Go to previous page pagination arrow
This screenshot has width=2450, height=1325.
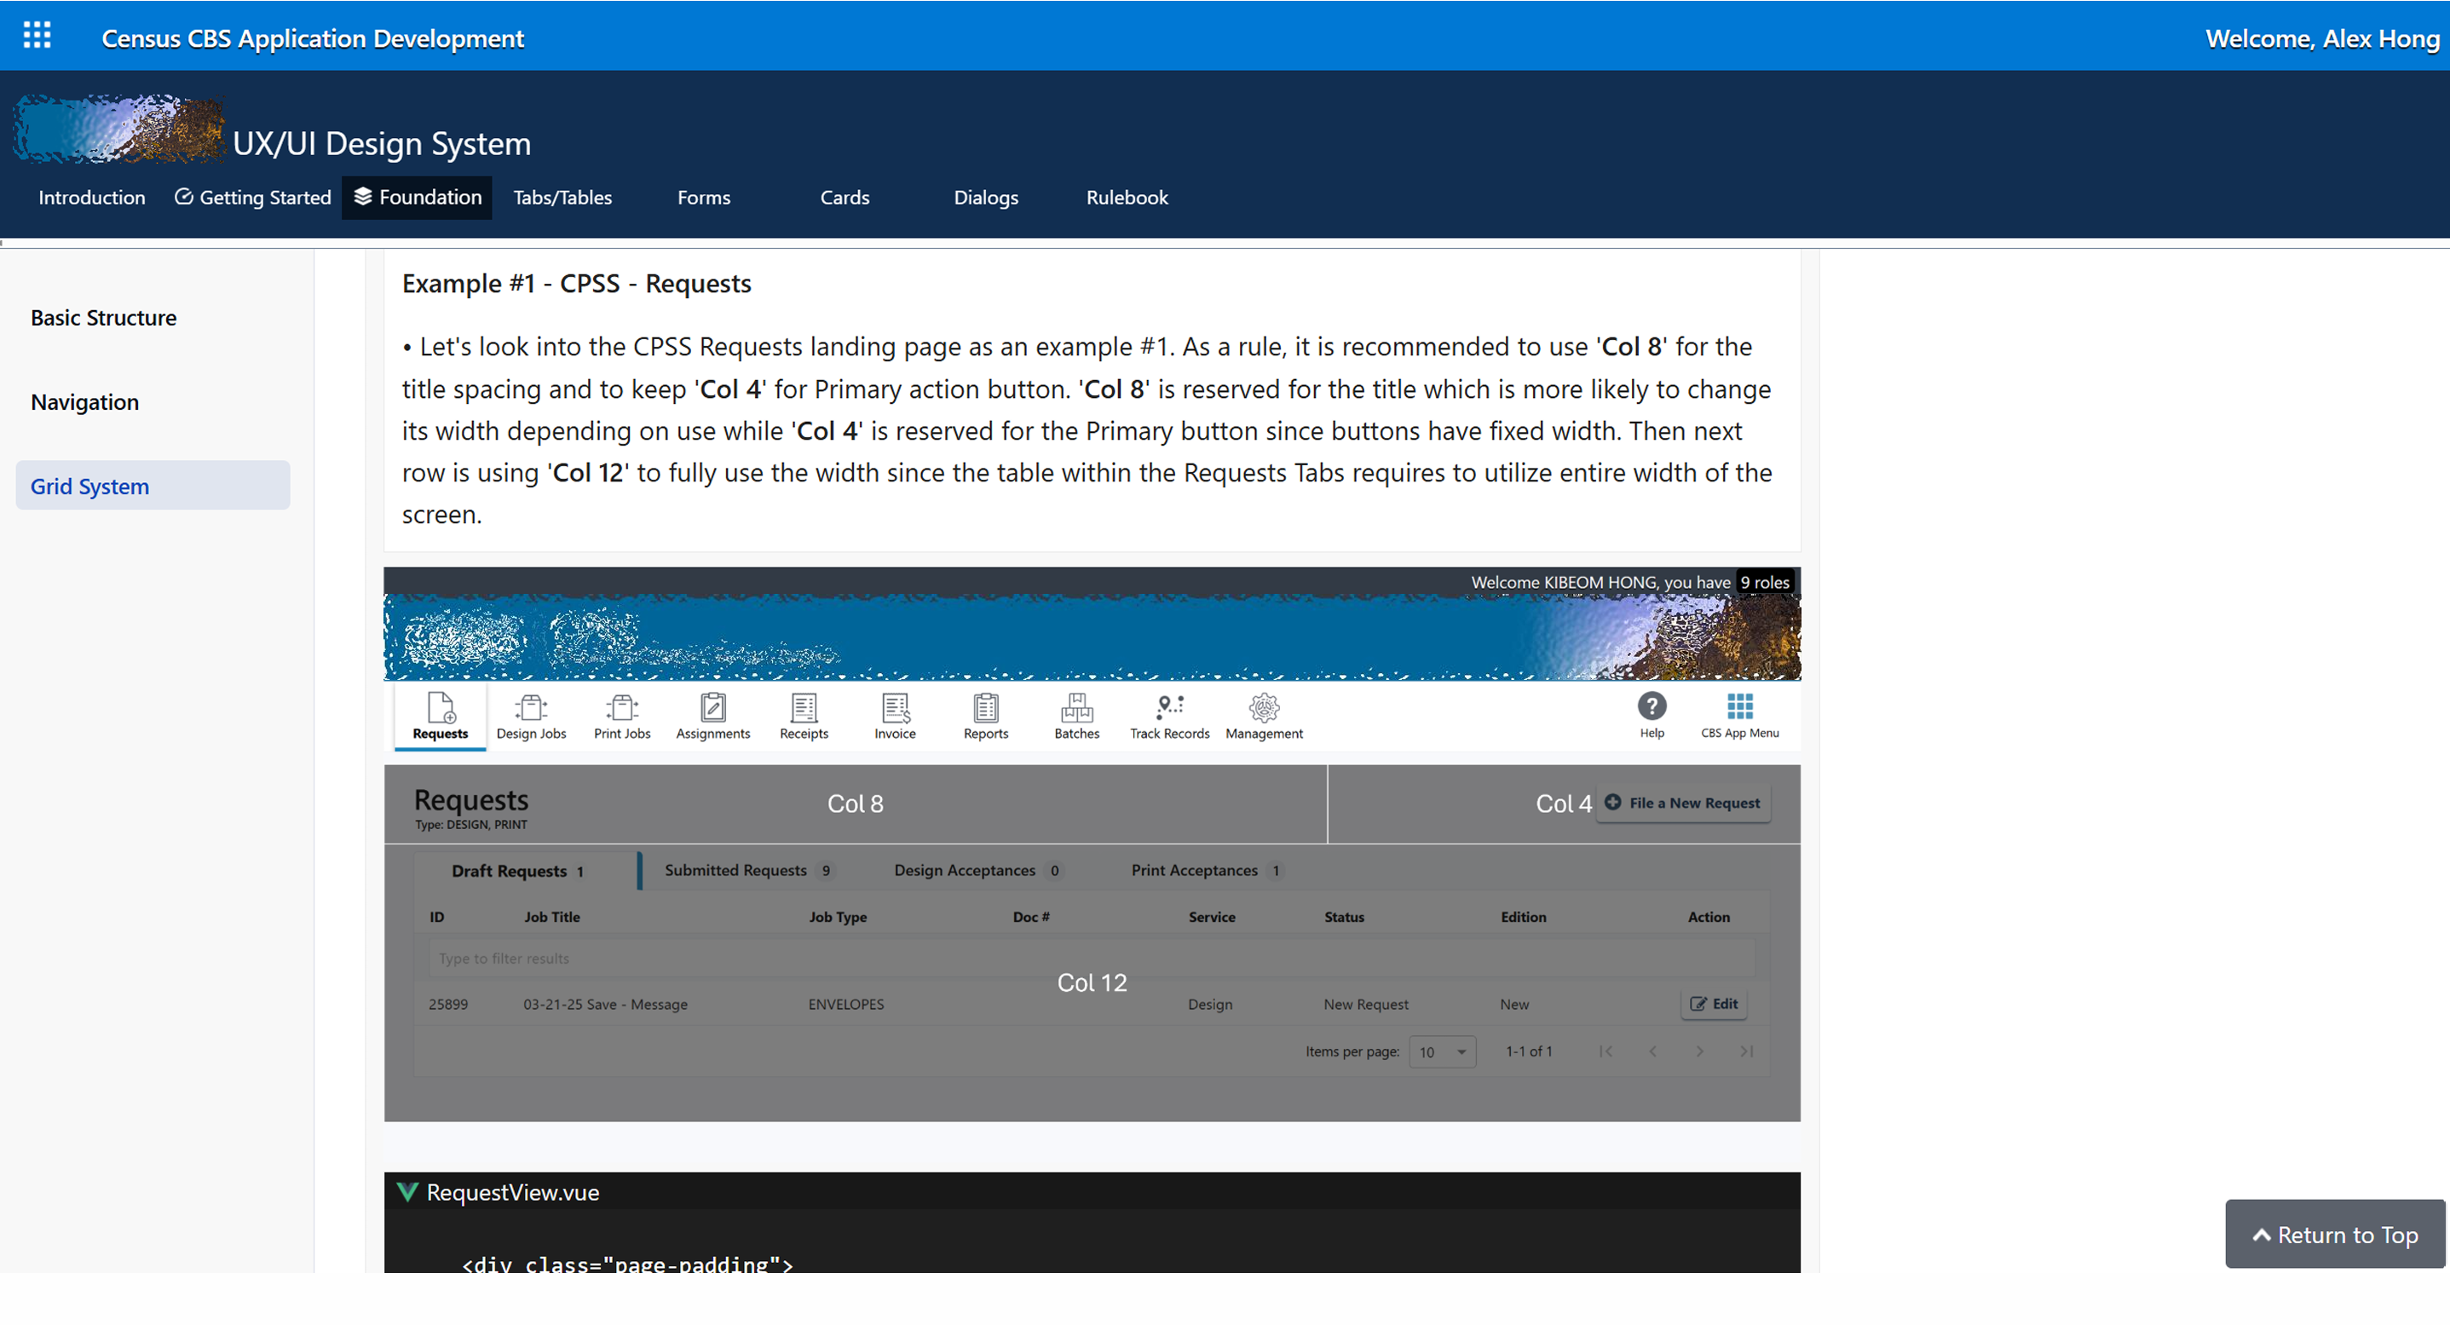coord(1653,1051)
